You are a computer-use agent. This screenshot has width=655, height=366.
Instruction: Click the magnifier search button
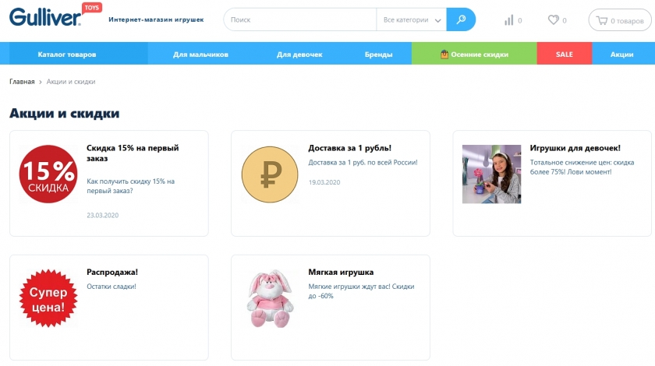point(461,20)
